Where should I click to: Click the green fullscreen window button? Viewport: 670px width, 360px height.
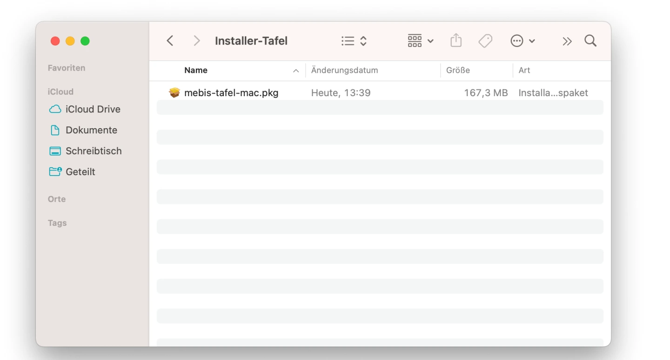pyautogui.click(x=85, y=41)
